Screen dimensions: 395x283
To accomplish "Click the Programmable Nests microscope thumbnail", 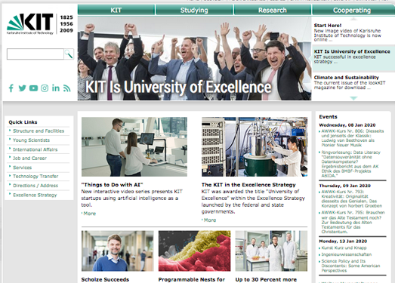I will [194, 251].
